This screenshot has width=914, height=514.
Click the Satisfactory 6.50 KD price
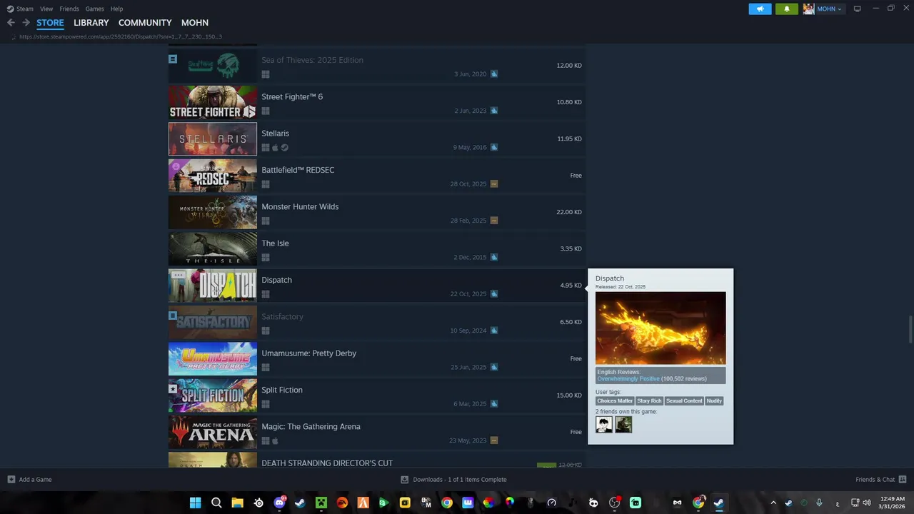[571, 322]
